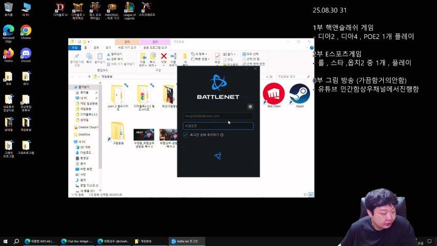Open the Diablo II Resurrected desktop shortcut
Screen dimensions: 437x246
click(x=78, y=11)
